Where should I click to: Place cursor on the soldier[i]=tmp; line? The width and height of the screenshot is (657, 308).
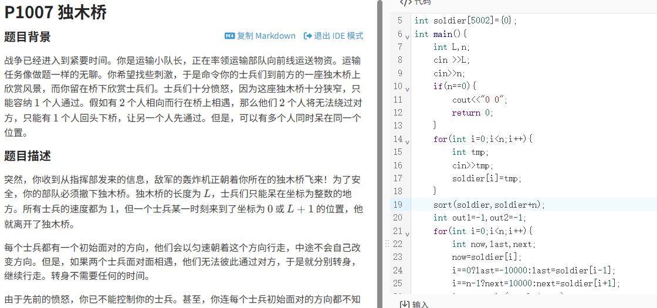[487, 178]
